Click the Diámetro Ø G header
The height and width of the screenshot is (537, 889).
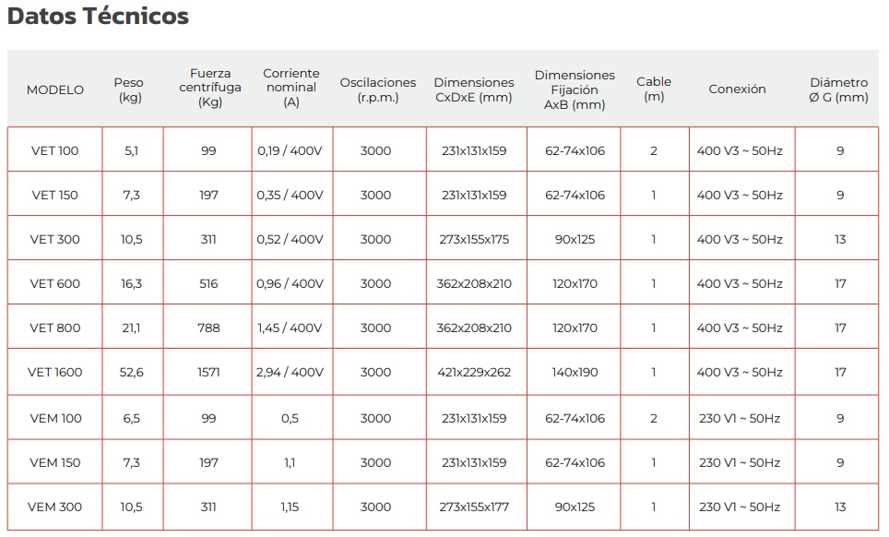point(838,89)
